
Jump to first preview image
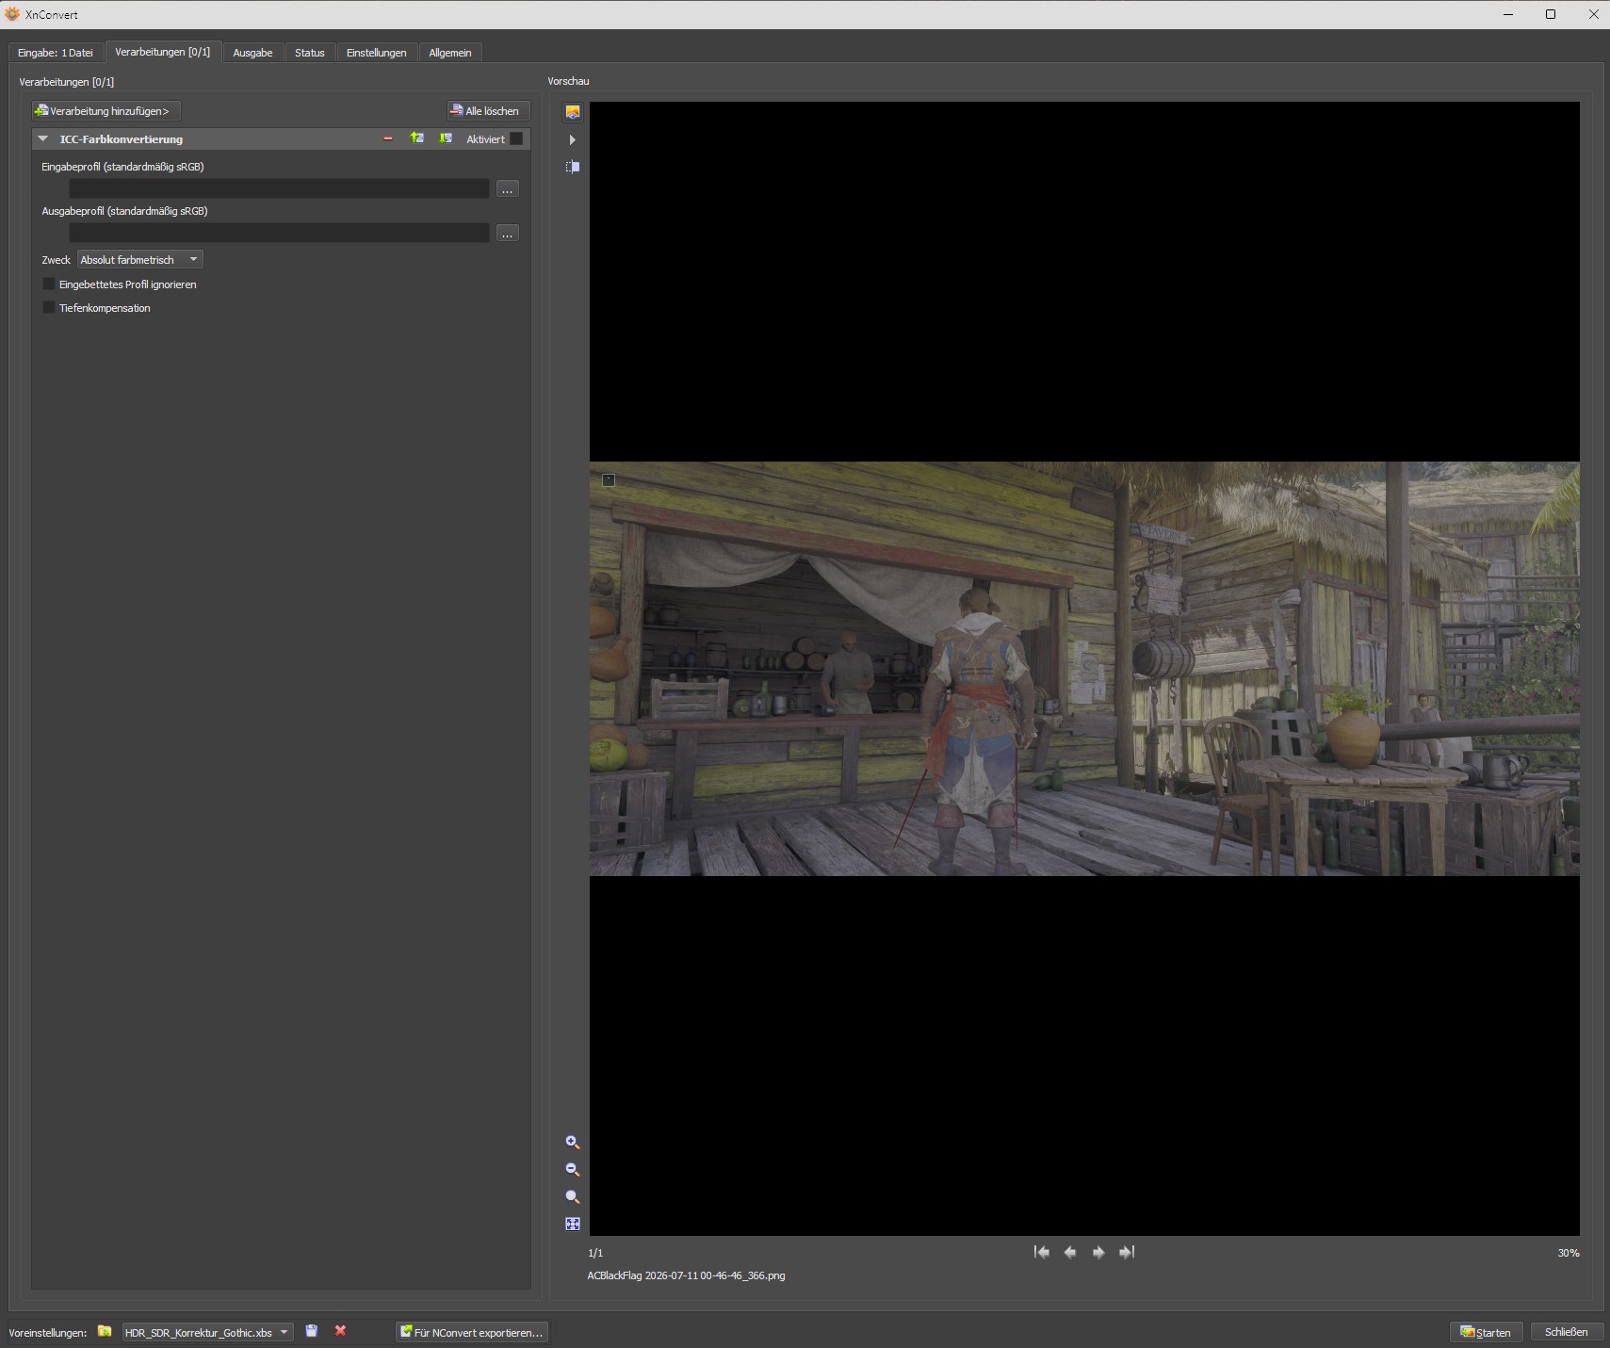(x=1042, y=1252)
